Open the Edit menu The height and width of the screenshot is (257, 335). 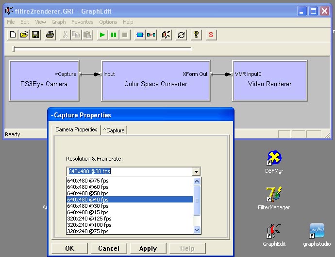tap(25, 22)
